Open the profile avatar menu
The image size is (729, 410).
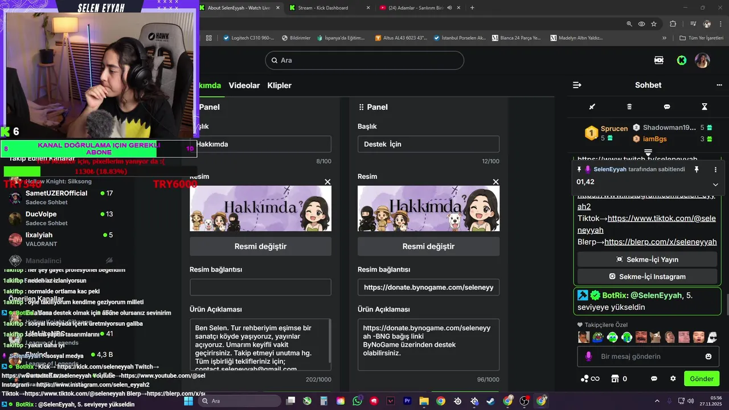(x=702, y=60)
